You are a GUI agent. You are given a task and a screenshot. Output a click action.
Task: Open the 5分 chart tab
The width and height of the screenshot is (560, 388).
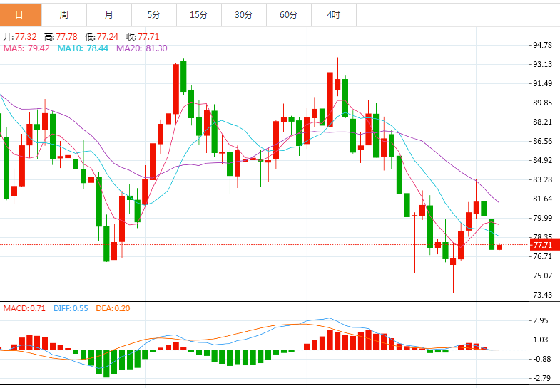(154, 15)
